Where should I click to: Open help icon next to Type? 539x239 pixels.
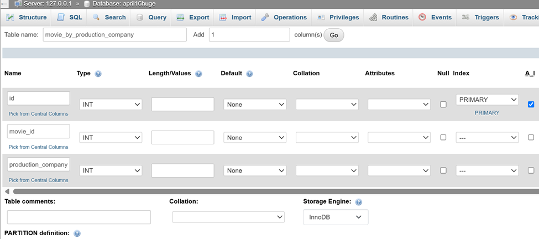pos(98,74)
